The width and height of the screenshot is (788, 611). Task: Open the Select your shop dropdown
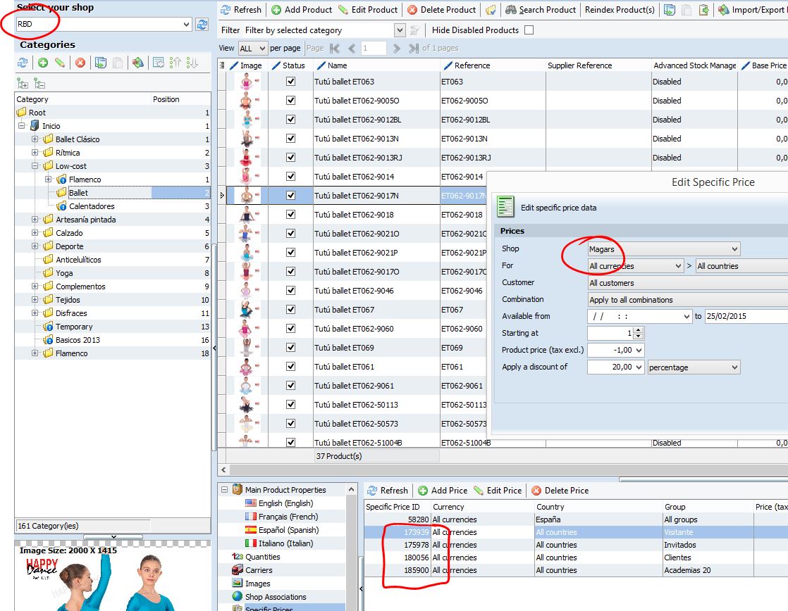[187, 25]
